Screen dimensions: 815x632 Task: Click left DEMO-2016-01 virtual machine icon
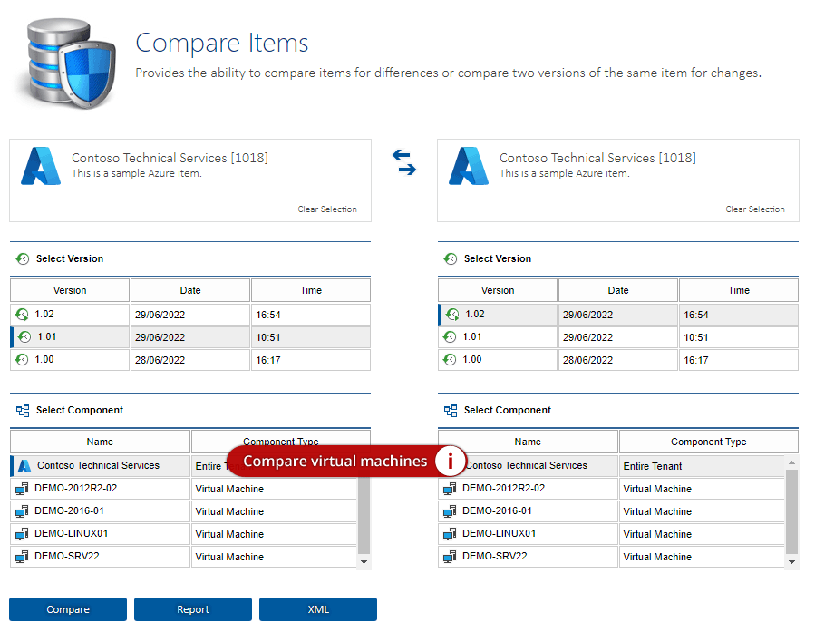pyautogui.click(x=22, y=511)
